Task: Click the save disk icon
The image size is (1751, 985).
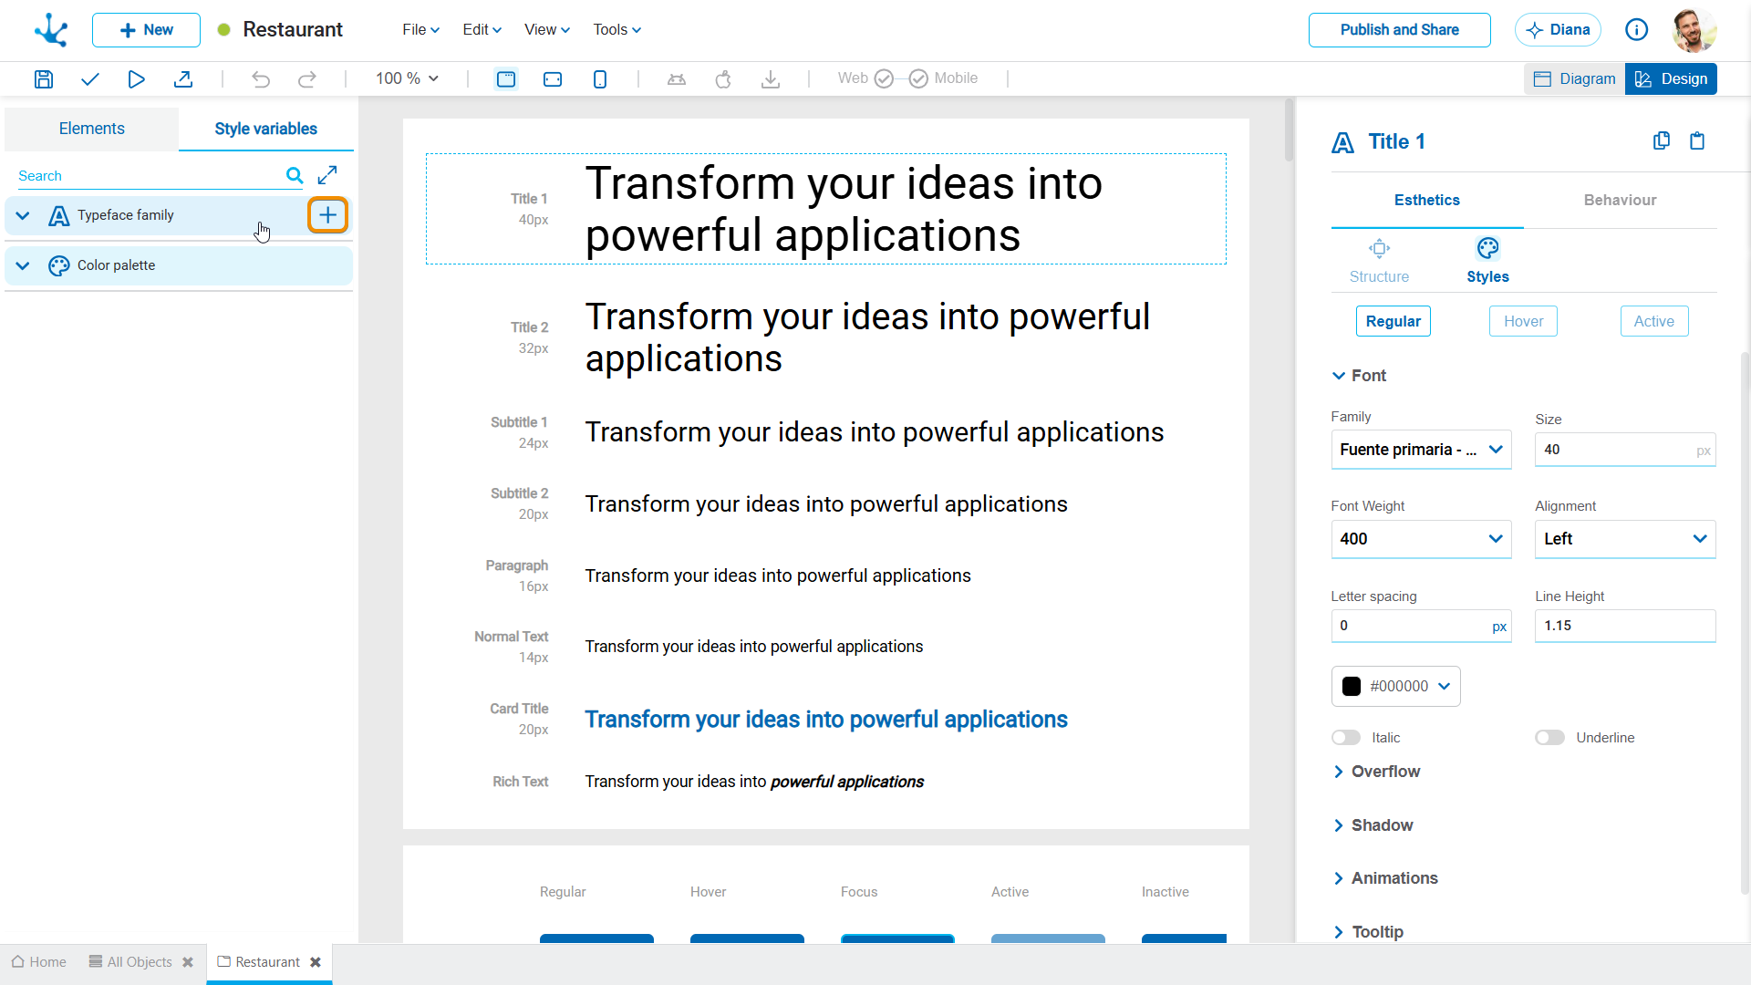Action: [x=43, y=79]
